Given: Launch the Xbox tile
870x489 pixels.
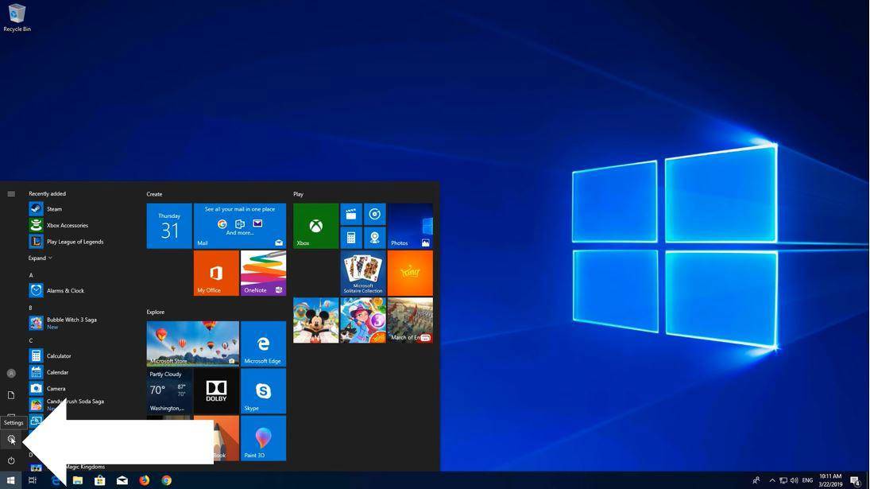Looking at the screenshot, I should [x=315, y=226].
